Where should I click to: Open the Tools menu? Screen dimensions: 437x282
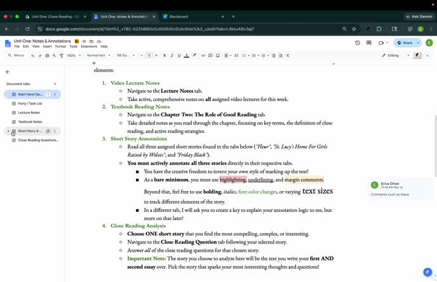(73, 46)
